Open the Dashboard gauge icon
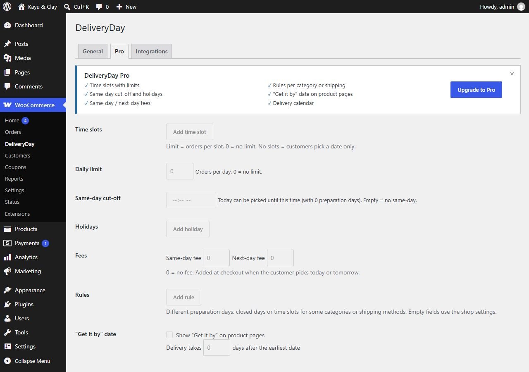Viewport: 529px width, 372px height. [x=7, y=25]
